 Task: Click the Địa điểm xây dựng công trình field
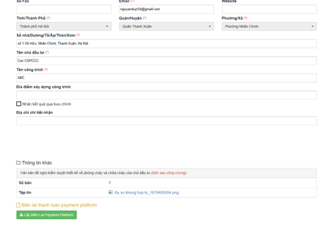(x=166, y=95)
